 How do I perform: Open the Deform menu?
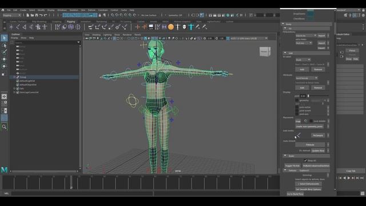click(x=91, y=10)
